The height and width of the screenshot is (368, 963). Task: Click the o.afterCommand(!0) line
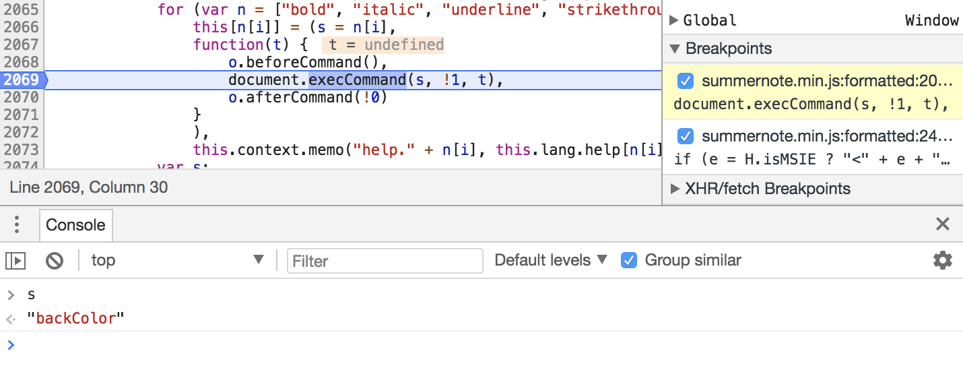pos(308,97)
